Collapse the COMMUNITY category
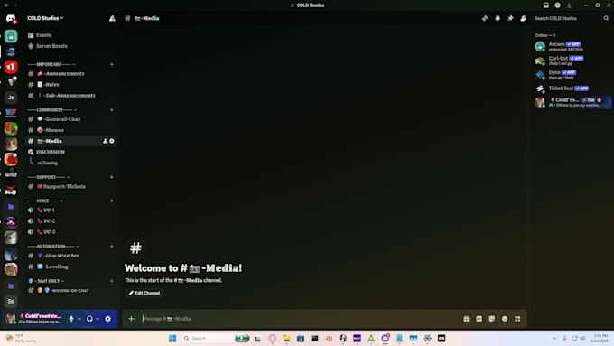Viewport: 614px width, 346px height. tap(52, 110)
